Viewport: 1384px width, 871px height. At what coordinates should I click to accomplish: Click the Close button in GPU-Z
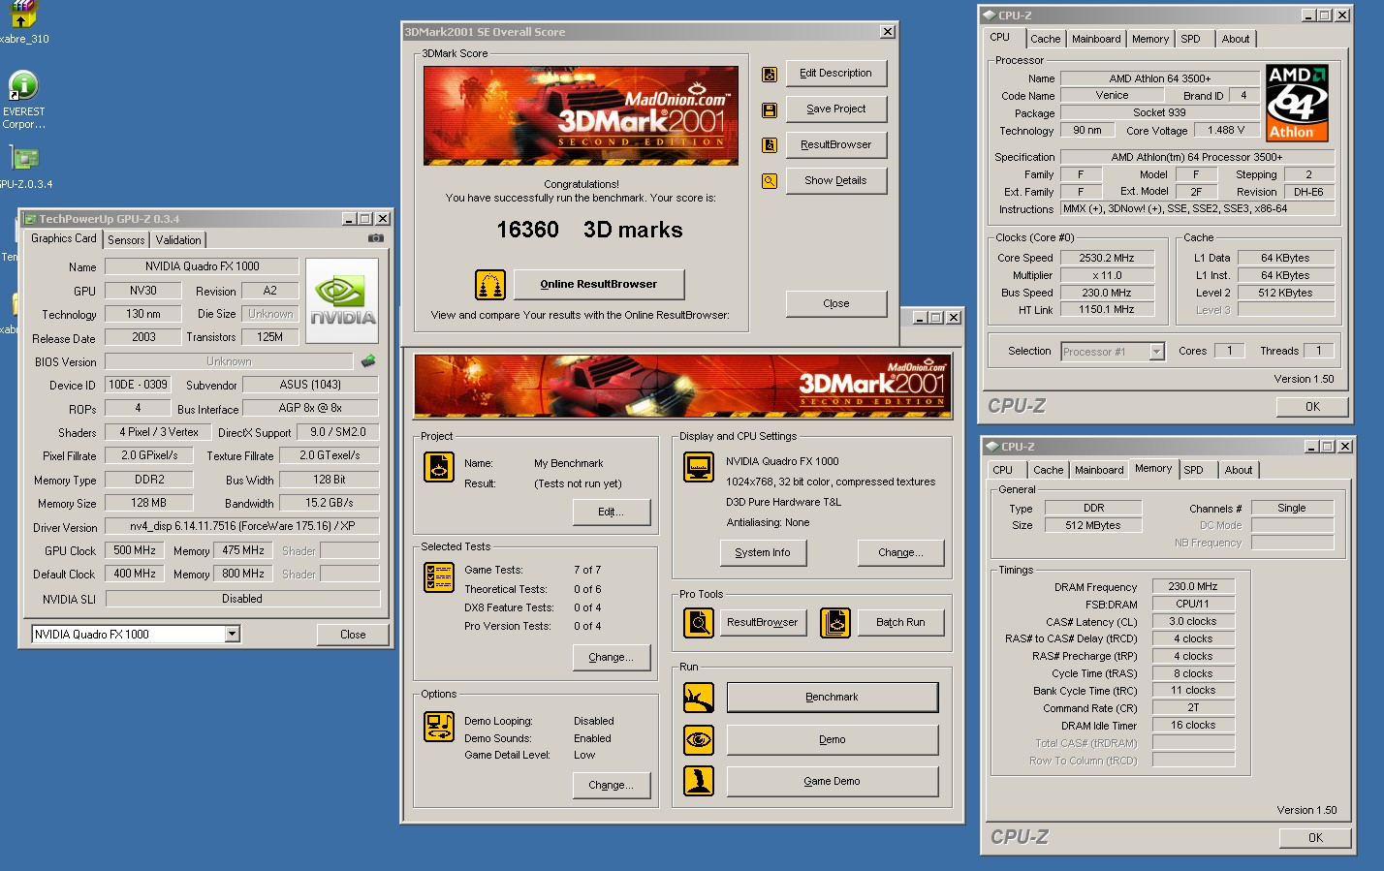coord(353,636)
